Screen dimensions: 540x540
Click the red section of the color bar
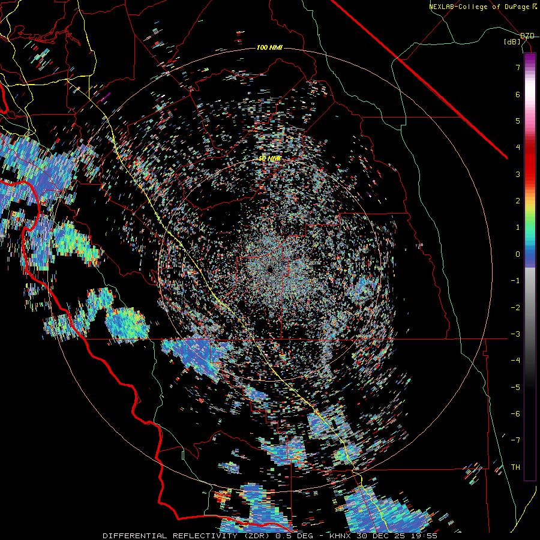530,162
